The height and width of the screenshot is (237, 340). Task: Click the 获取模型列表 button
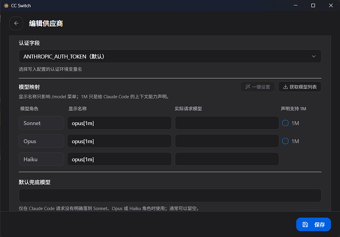(300, 87)
